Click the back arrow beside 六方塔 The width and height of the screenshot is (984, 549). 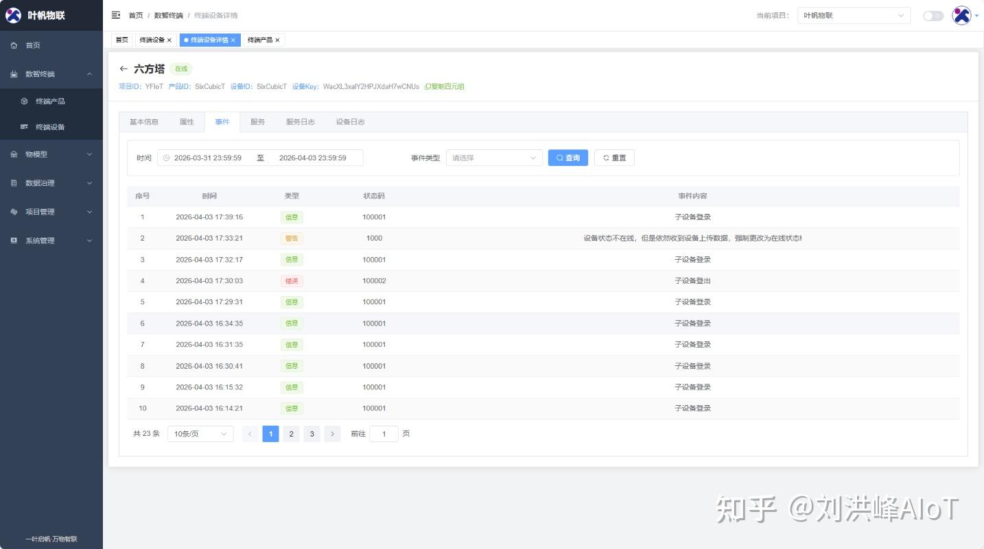coord(124,69)
